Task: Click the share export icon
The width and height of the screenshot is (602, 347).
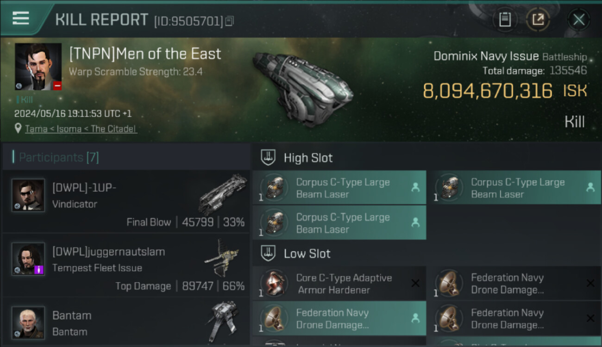Action: (538, 19)
